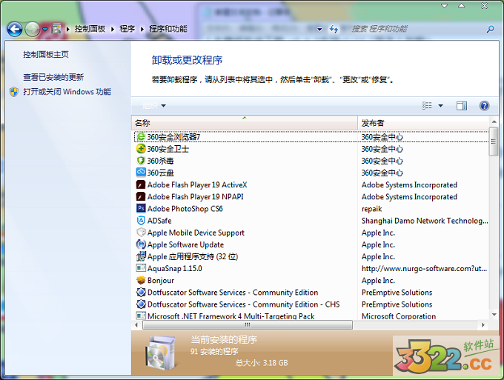504x380 pixels.
Task: Click the vertical scrollbar thumb
Action: pos(494,141)
